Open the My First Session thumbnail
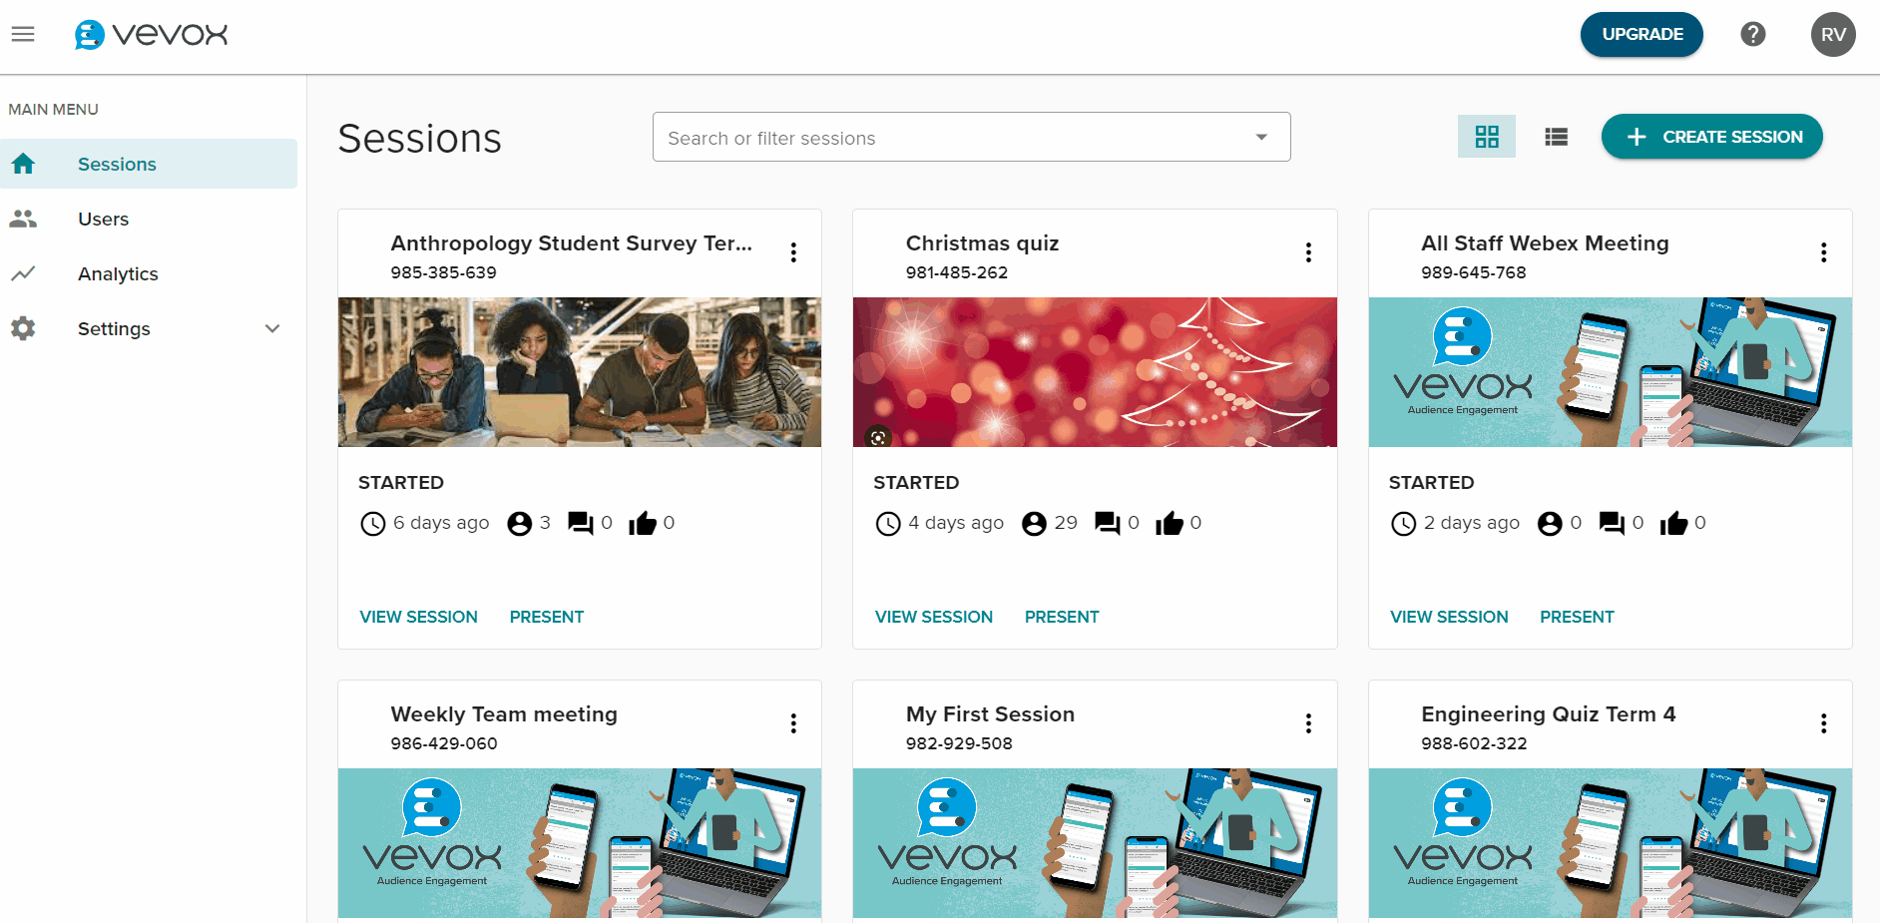The height and width of the screenshot is (923, 1880). click(1095, 843)
